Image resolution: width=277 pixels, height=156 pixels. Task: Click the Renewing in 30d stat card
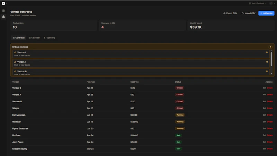click(x=142, y=25)
